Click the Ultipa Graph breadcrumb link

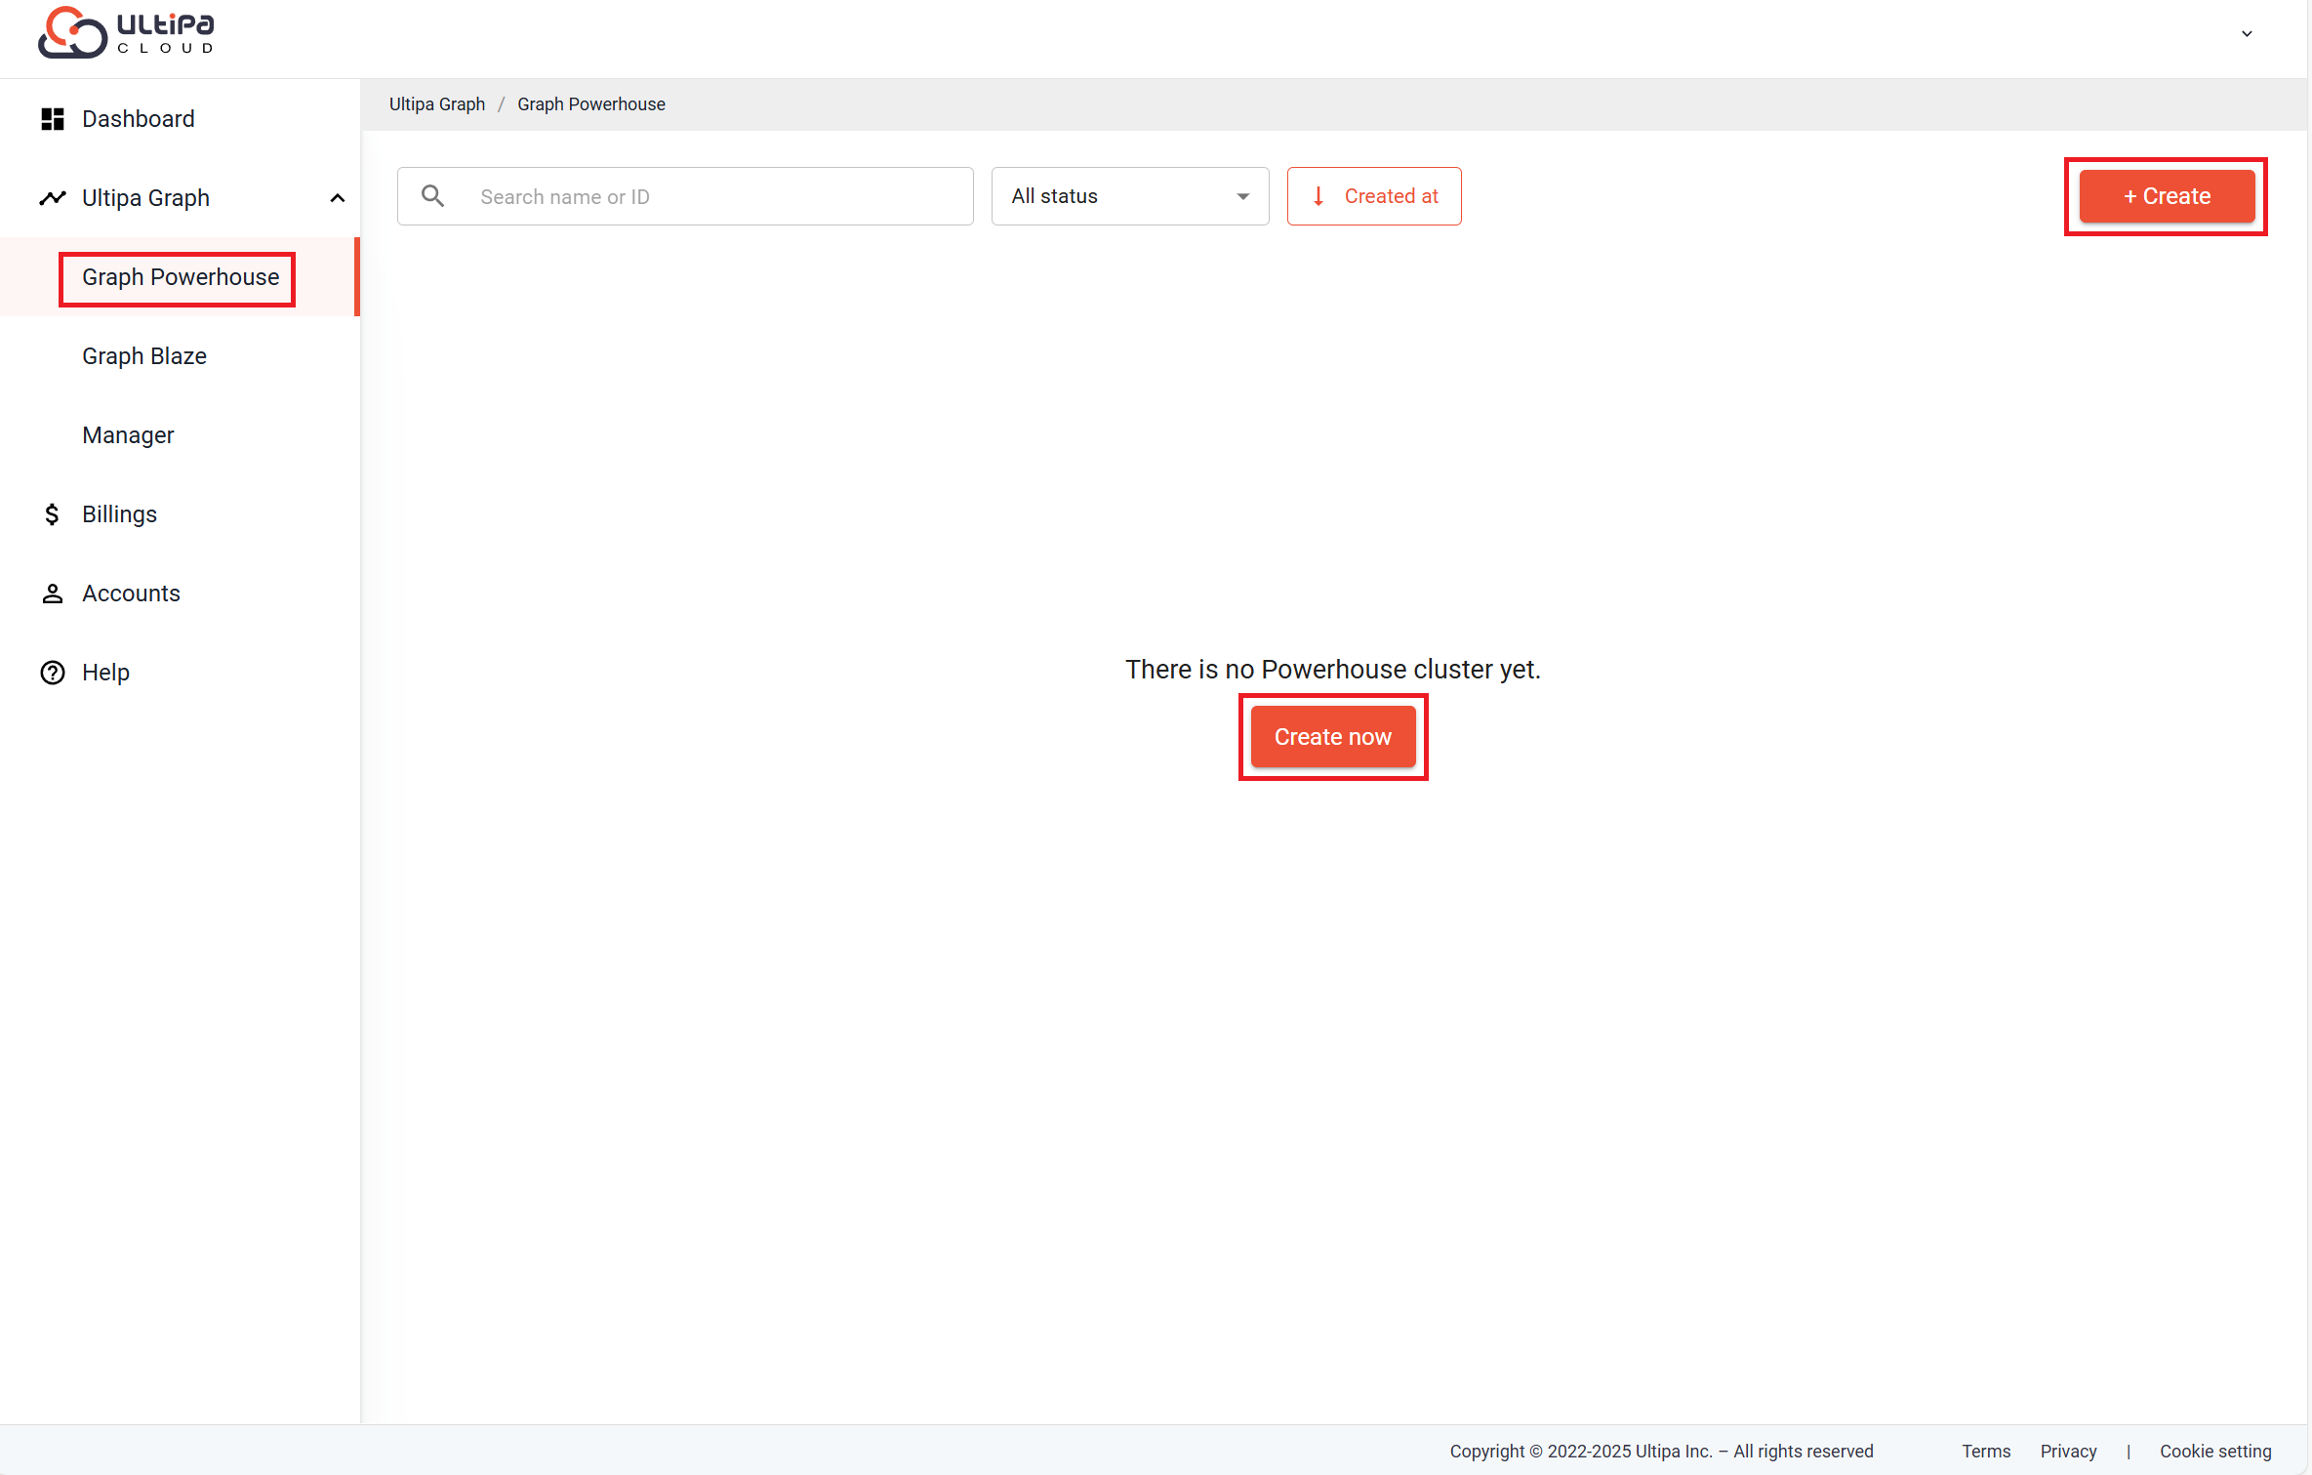click(x=437, y=104)
